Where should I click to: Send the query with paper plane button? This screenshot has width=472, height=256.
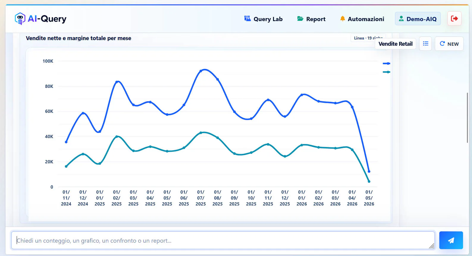tap(451, 240)
